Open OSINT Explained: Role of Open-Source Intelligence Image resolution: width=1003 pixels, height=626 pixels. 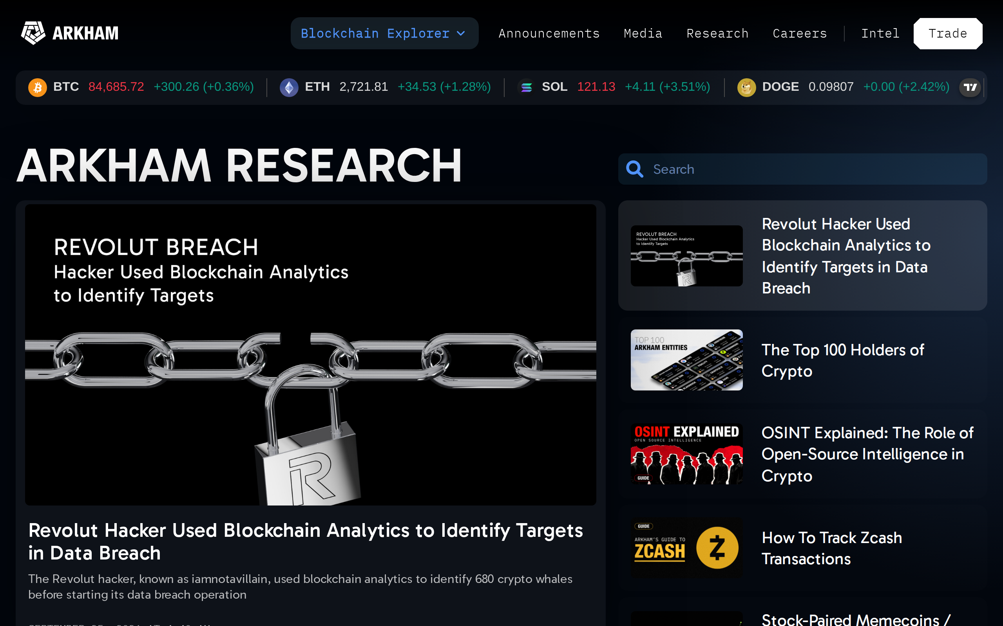coord(867,454)
